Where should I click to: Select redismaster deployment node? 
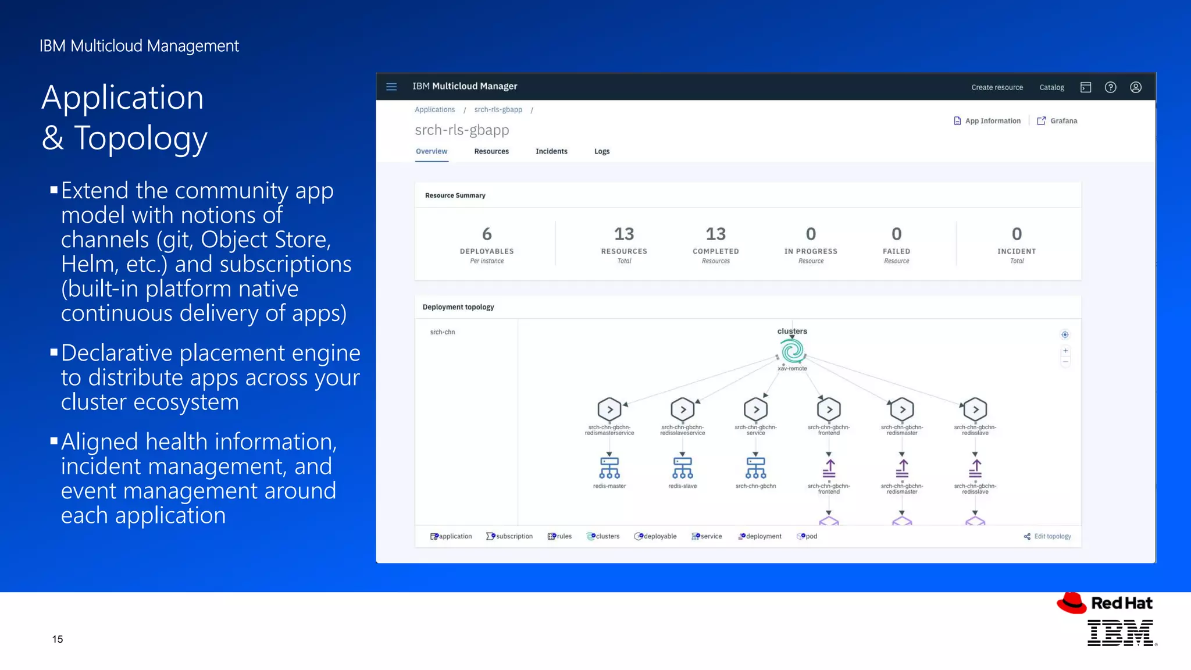(x=902, y=468)
